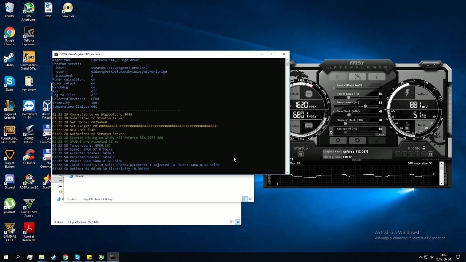Select the Hálózat item in Explorer tree

(79, 176)
